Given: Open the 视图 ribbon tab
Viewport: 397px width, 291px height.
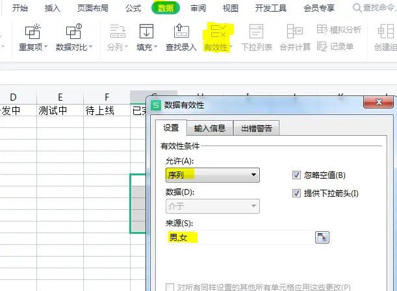Looking at the screenshot, I should pos(231,8).
